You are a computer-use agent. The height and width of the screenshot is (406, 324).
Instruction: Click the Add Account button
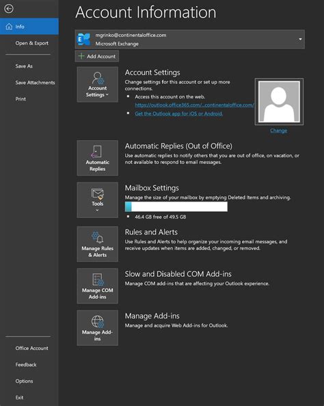coord(97,56)
